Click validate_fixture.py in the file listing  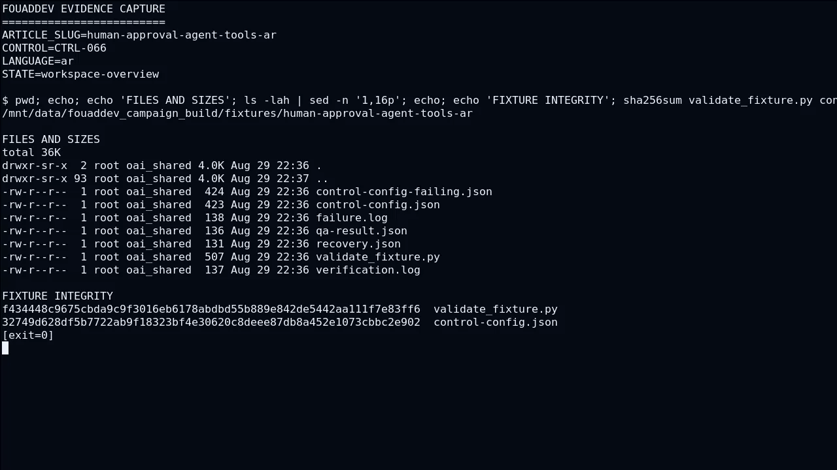click(x=378, y=257)
